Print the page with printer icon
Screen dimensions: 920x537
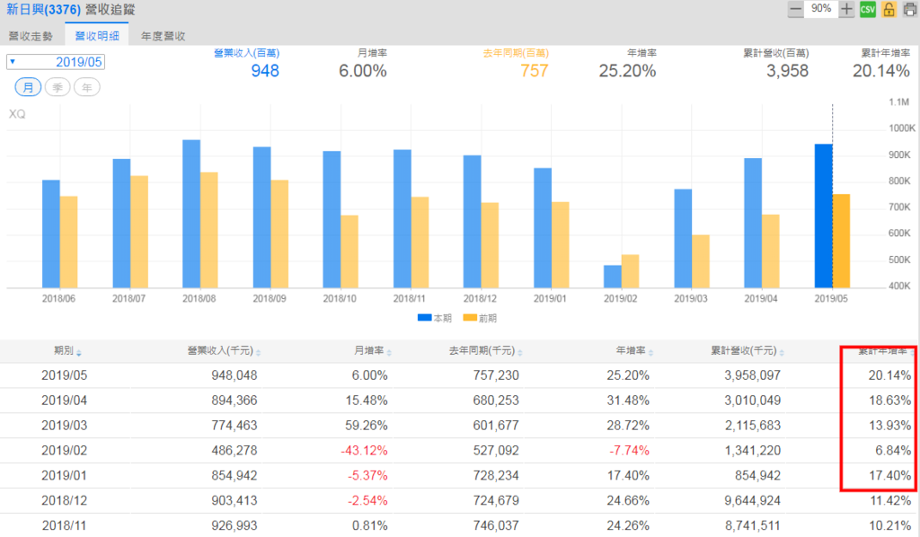pos(910,9)
